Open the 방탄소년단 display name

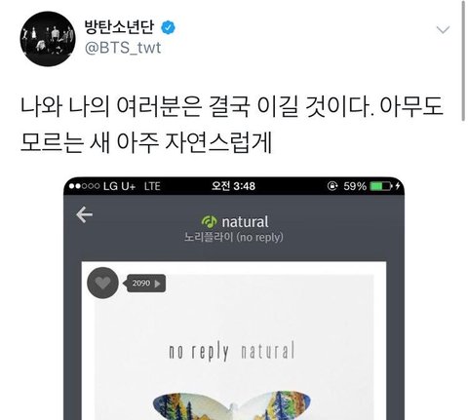point(119,27)
